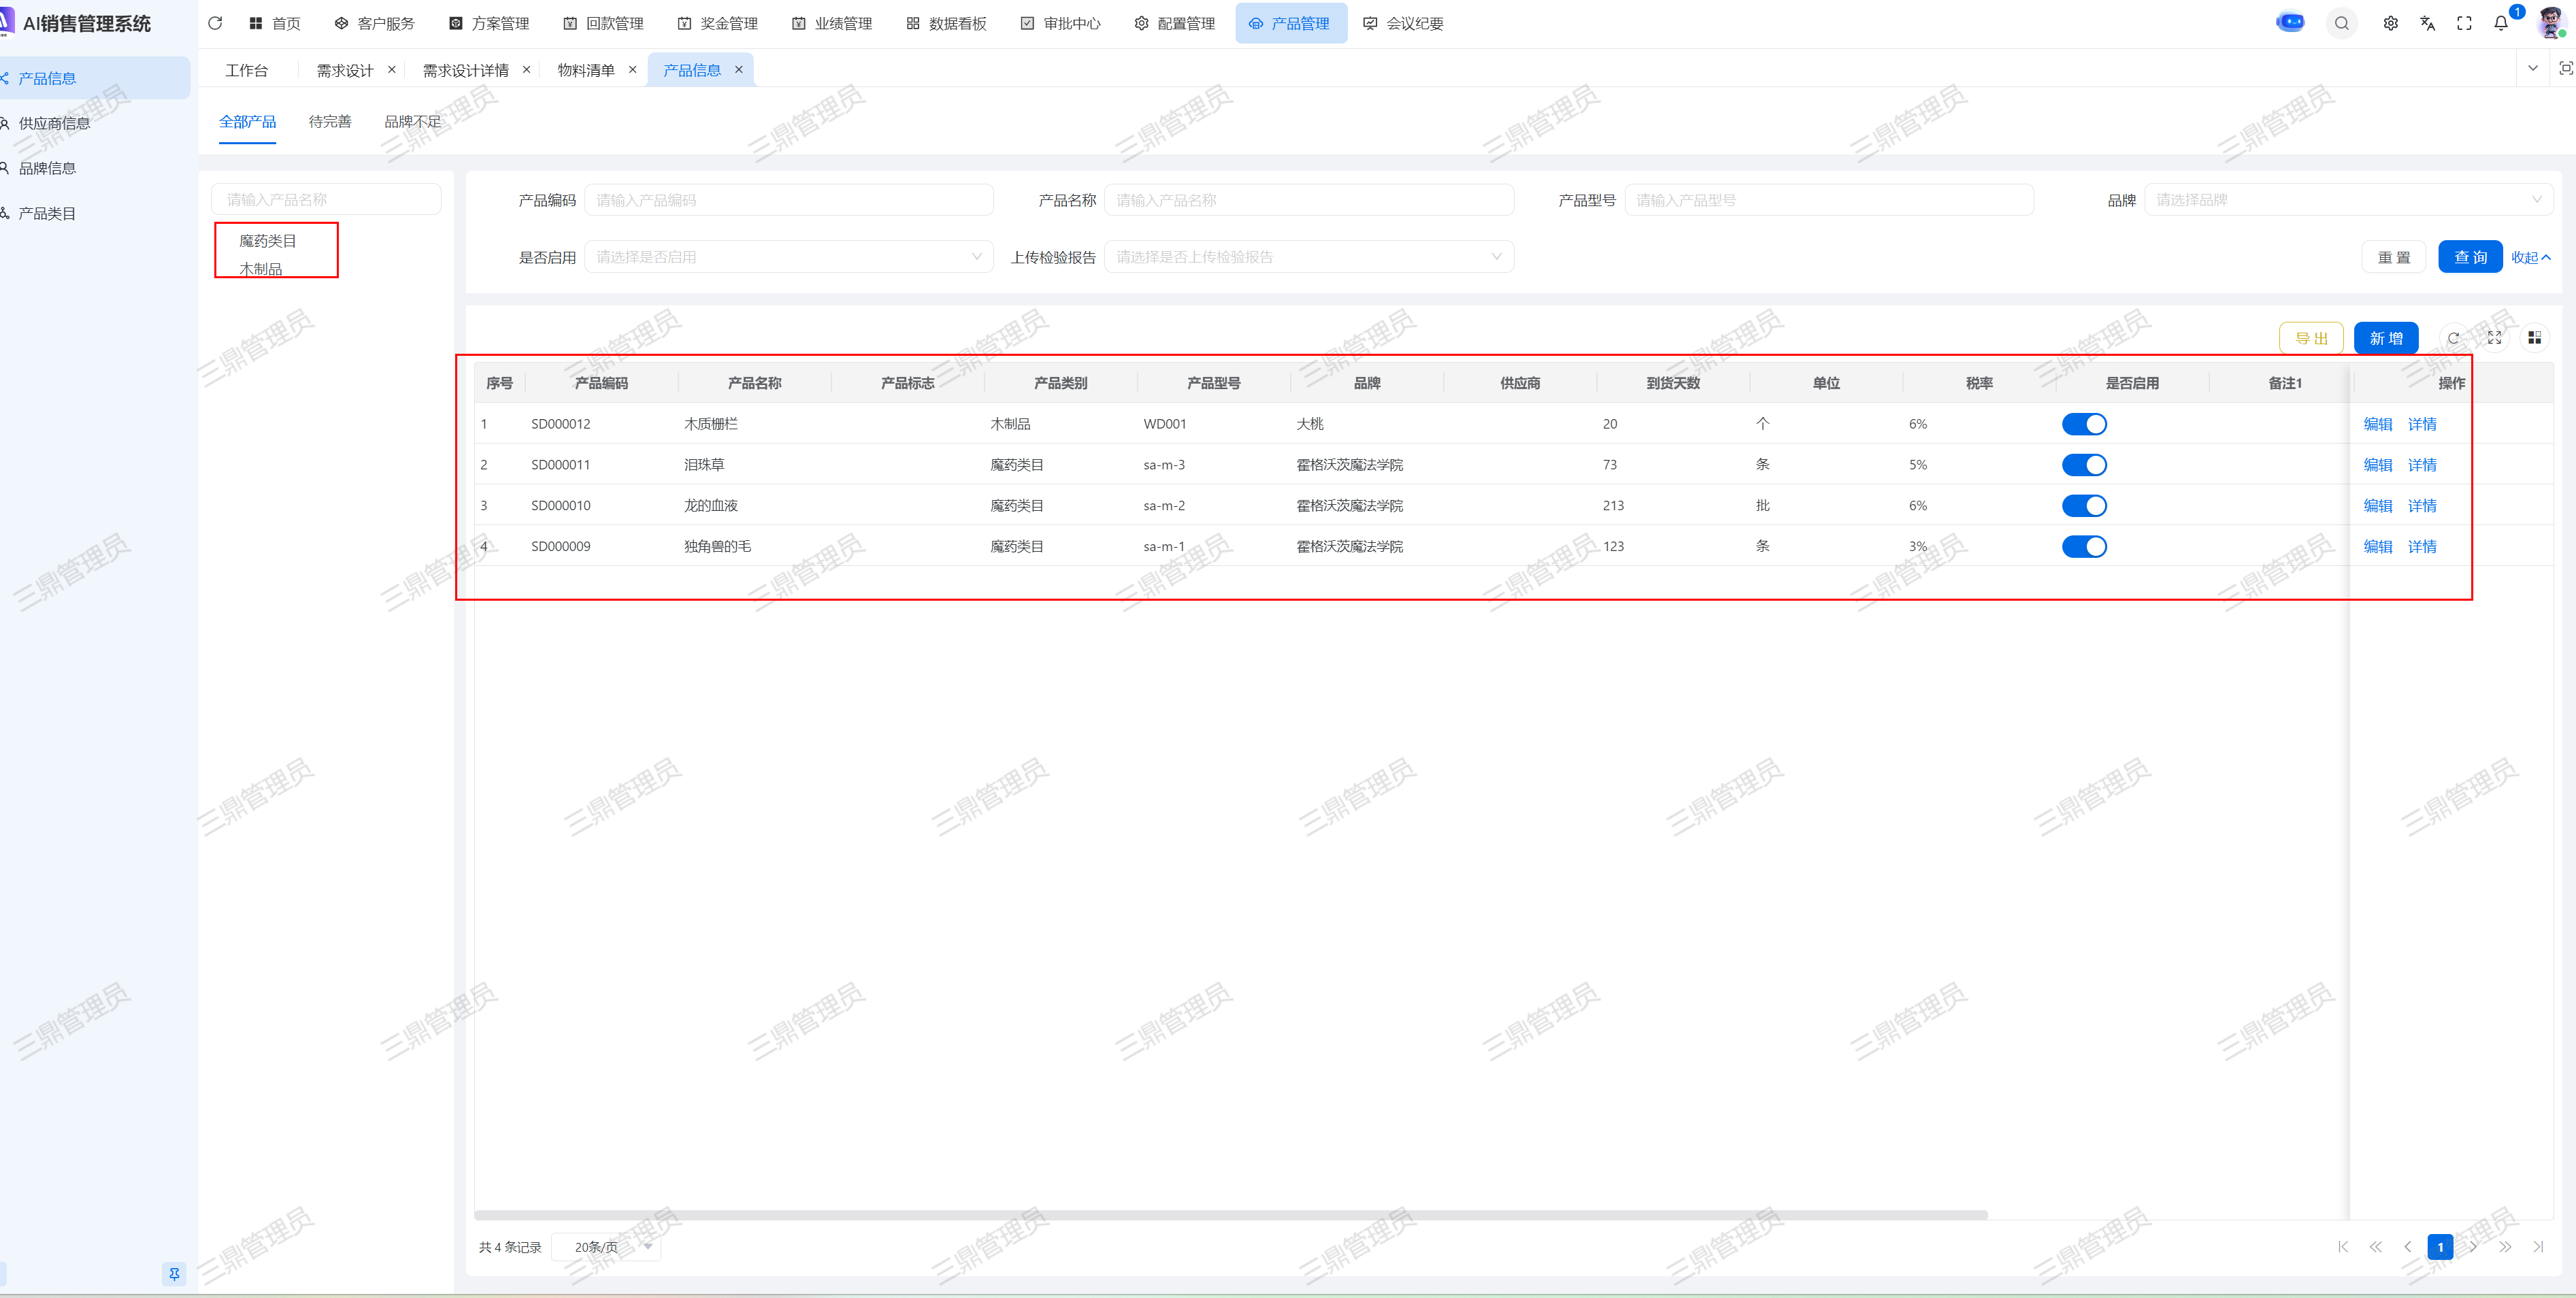2576x1298 pixels.
Task: Click the search magnifier icon in header
Action: (x=2342, y=23)
